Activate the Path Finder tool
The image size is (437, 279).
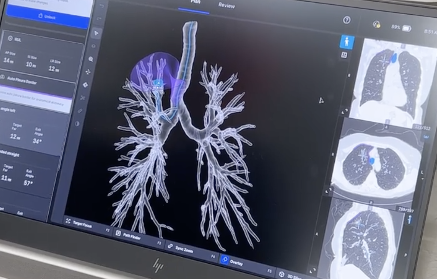point(133,237)
